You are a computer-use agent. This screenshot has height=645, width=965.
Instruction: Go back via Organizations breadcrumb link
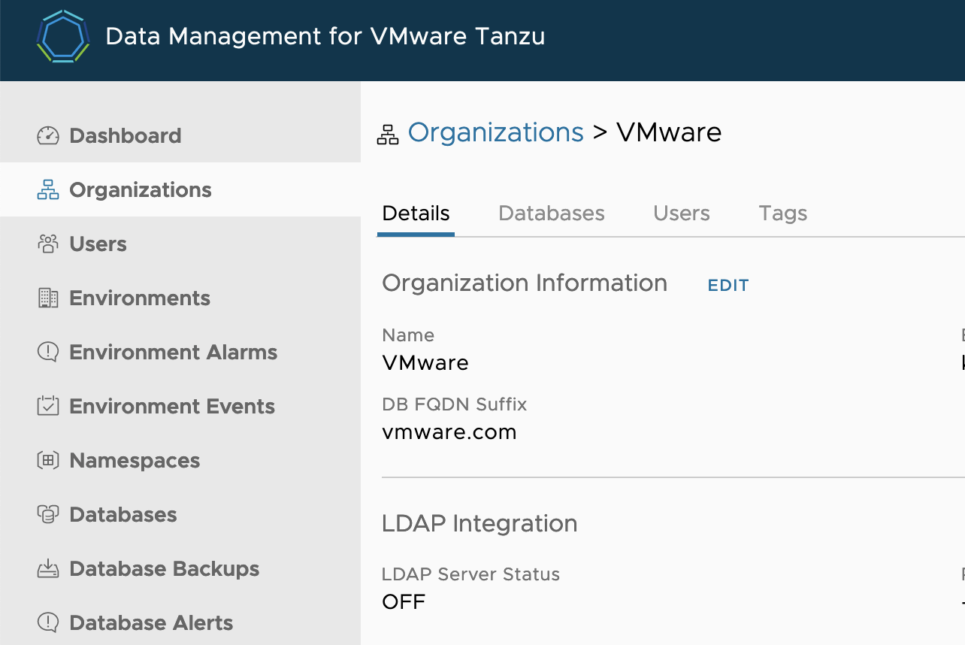coord(495,132)
